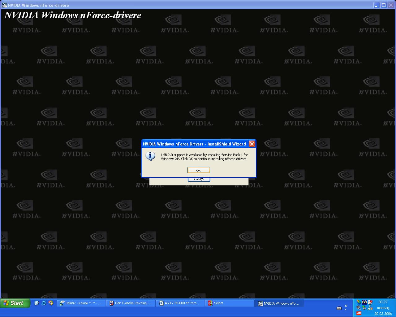
Task: Open the Windows Start menu
Action: pyautogui.click(x=15, y=303)
